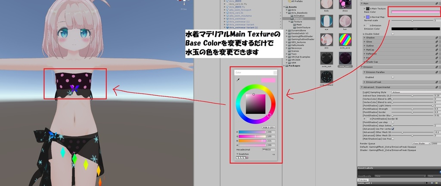The image size is (441, 186).
Task: Click the Render Queue 2000 value field
Action: (x=436, y=143)
